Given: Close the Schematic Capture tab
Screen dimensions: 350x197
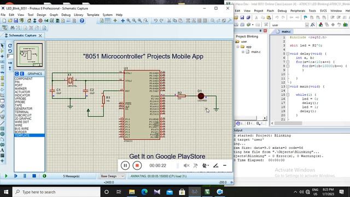Looking at the screenshot, I should coord(40,36).
